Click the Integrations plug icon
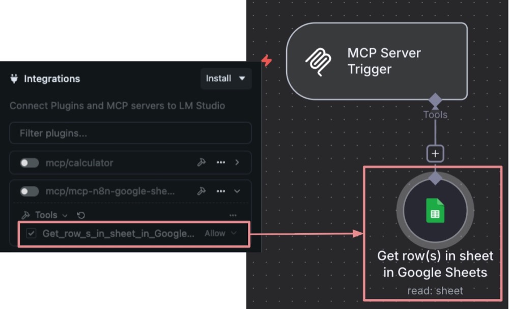Screen dimensions: 509x309 [14, 79]
